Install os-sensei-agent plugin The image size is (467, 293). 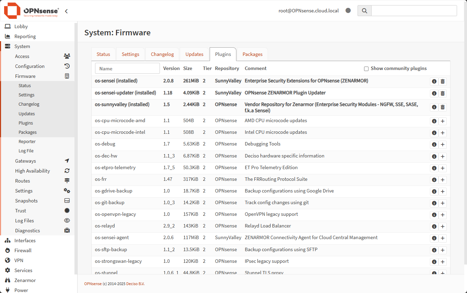(x=443, y=238)
